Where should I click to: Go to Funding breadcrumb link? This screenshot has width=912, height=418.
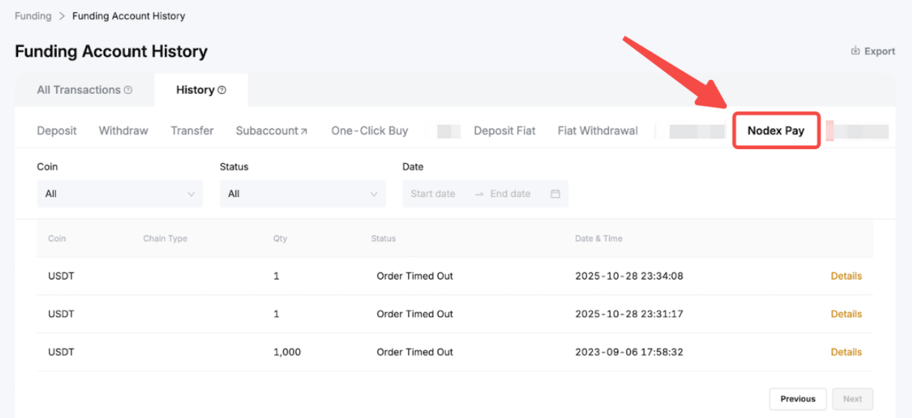33,15
